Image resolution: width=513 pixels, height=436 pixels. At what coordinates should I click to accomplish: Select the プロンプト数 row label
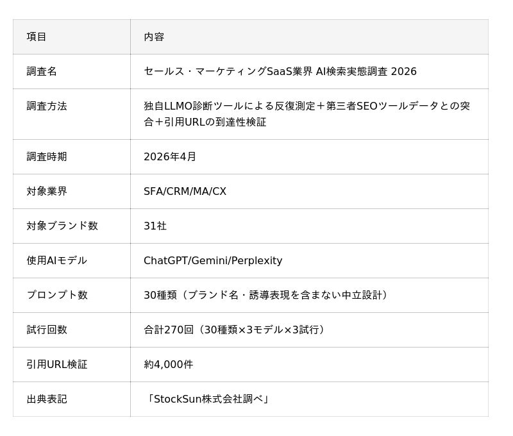pos(57,295)
